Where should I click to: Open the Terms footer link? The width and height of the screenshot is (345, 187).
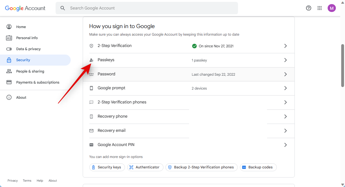[x=27, y=181]
